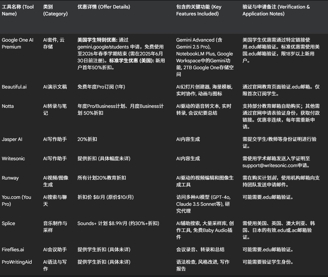Click the '年度Pro/Business计划' offer cell
Image resolution: width=328 pixels, height=277 pixels.
click(121, 109)
